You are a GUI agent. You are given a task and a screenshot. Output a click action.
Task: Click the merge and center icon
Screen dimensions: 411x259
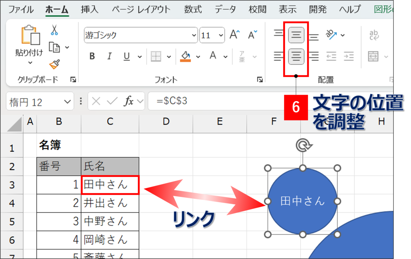point(373,57)
